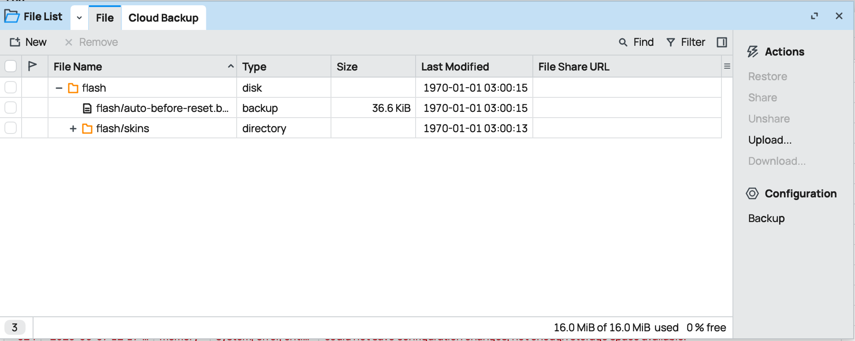Click the funnel Filter icon
Screen dimensions: 855x341
coord(671,42)
